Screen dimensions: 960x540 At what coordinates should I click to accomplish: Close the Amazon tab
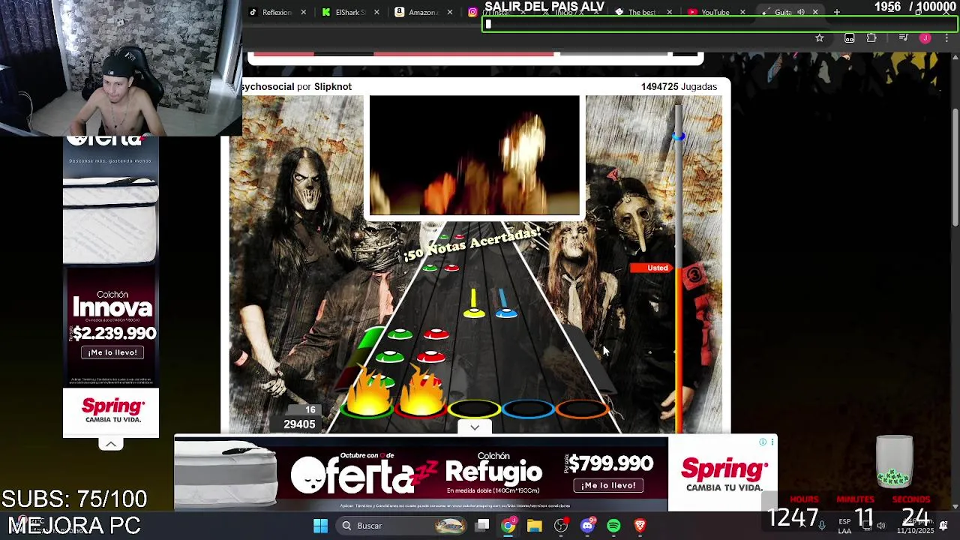(x=450, y=12)
